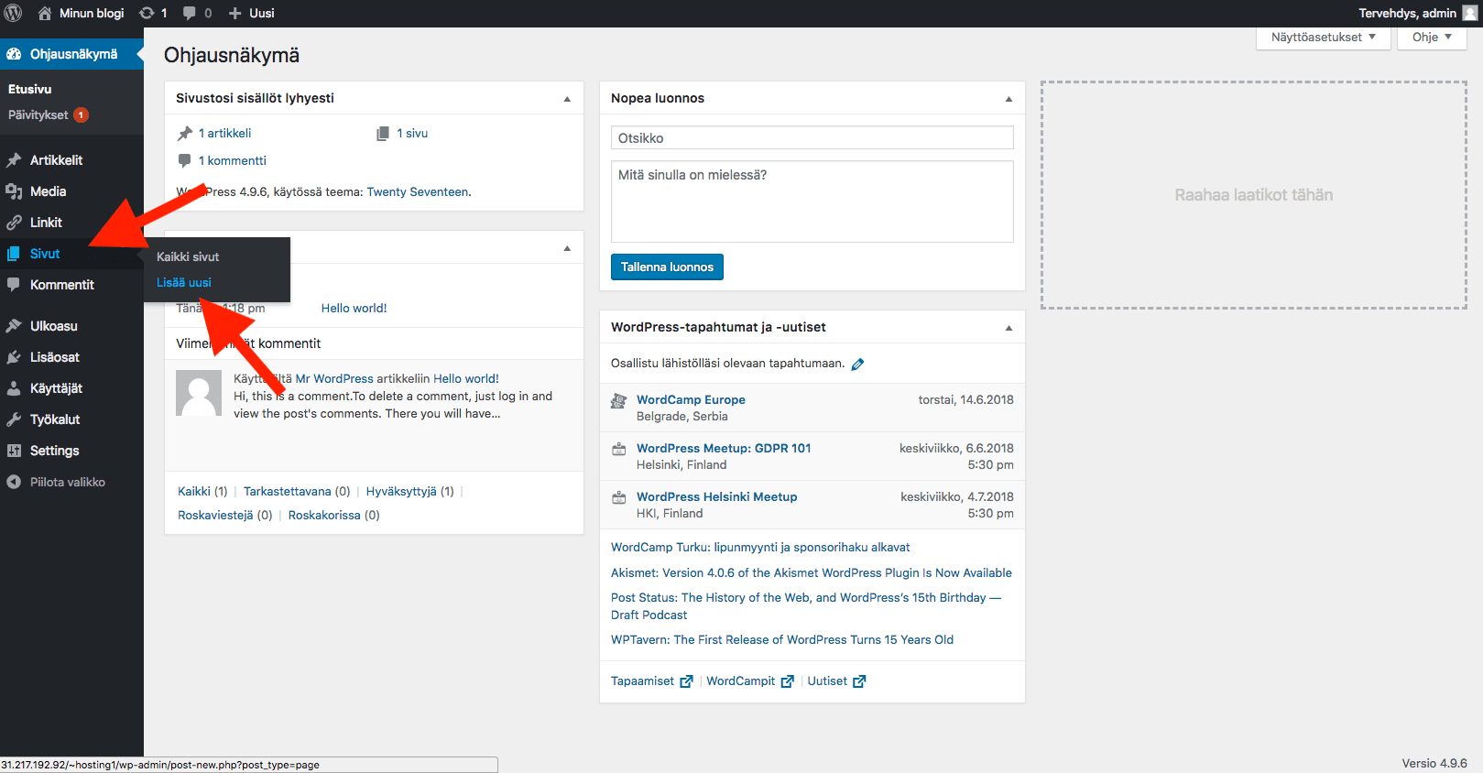
Task: Open admin user avatar in top bar
Action: coord(1469,13)
